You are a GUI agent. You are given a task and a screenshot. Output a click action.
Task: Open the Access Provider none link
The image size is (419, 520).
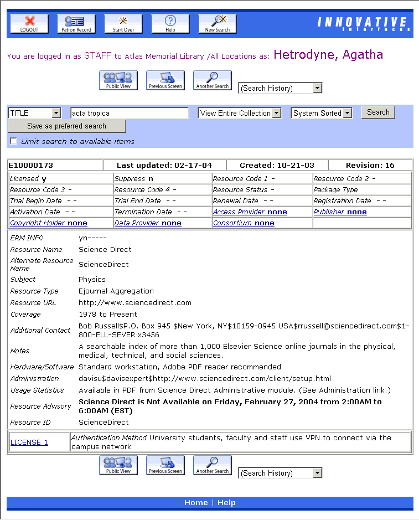coord(250,212)
